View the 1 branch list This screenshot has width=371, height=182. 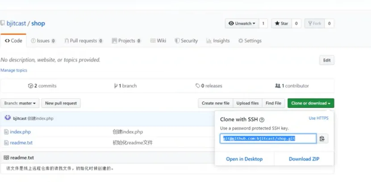125,86
